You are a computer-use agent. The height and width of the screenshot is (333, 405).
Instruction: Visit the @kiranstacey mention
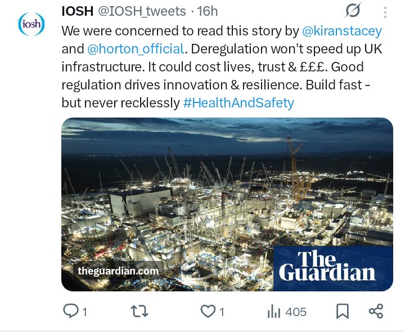coord(344,31)
